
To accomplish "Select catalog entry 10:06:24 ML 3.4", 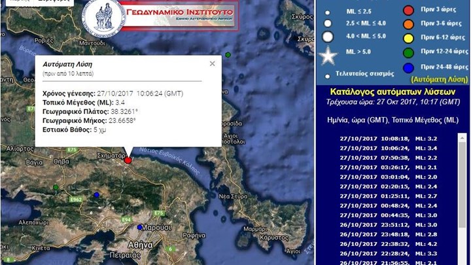I will [x=392, y=148].
